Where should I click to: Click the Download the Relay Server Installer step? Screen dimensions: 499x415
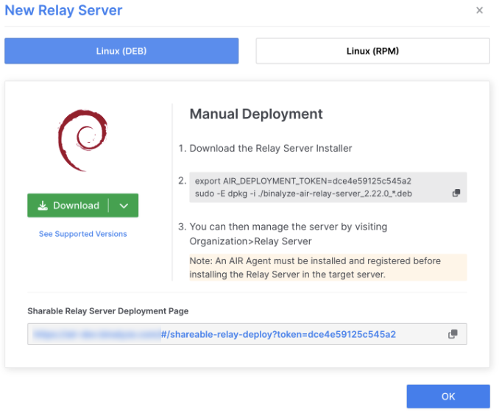click(270, 148)
